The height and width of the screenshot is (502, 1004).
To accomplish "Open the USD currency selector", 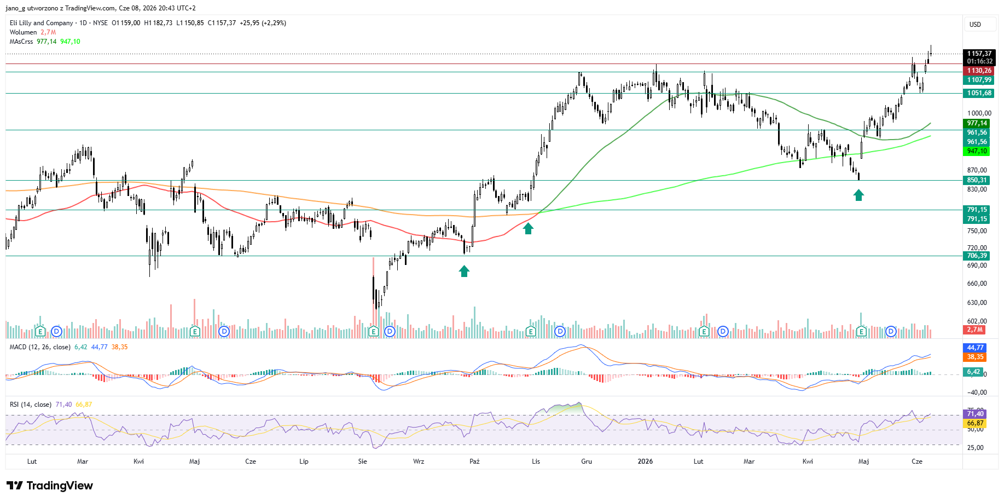I will coord(976,25).
